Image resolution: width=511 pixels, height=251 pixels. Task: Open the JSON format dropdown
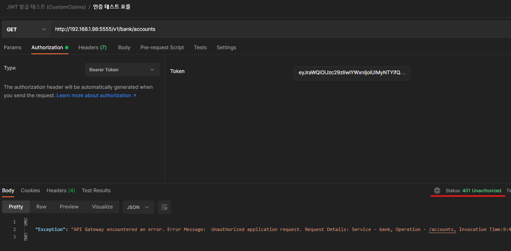[138, 207]
